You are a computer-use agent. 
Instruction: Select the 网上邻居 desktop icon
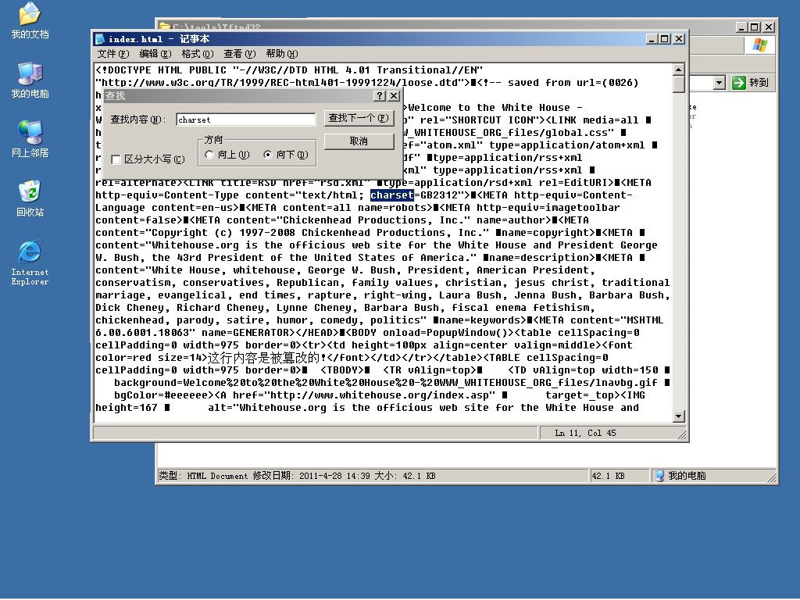coord(30,139)
